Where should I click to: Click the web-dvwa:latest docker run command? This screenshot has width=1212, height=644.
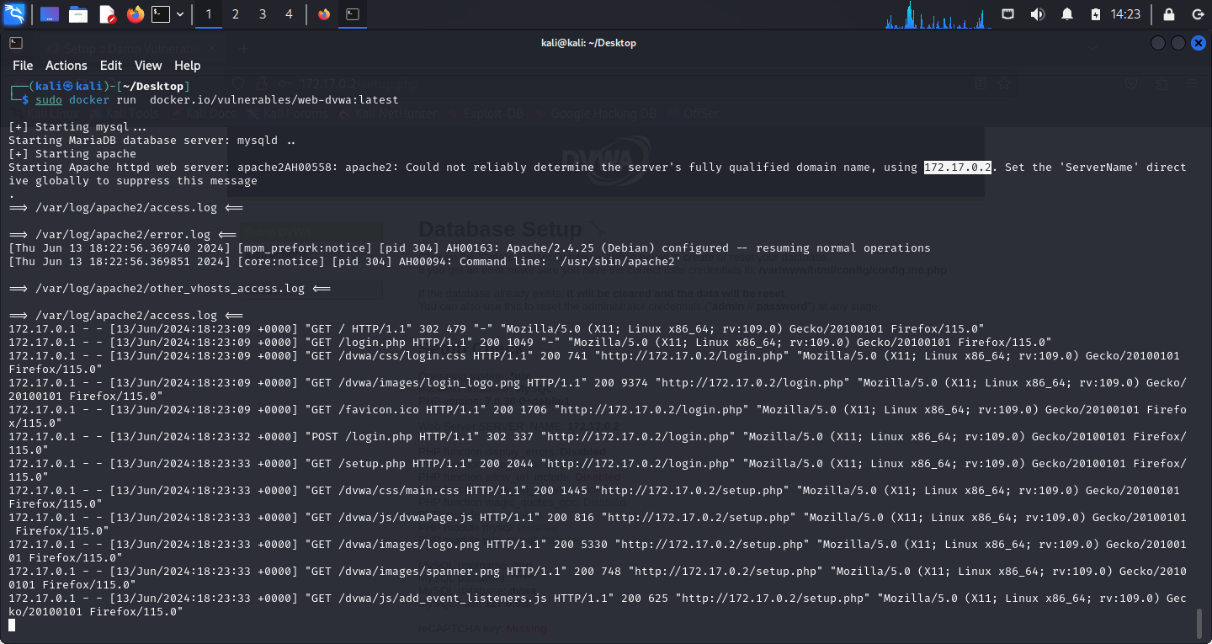216,99
